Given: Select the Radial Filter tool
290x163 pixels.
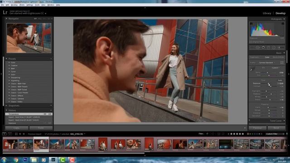Looking at the screenshot, I should click(274, 48).
